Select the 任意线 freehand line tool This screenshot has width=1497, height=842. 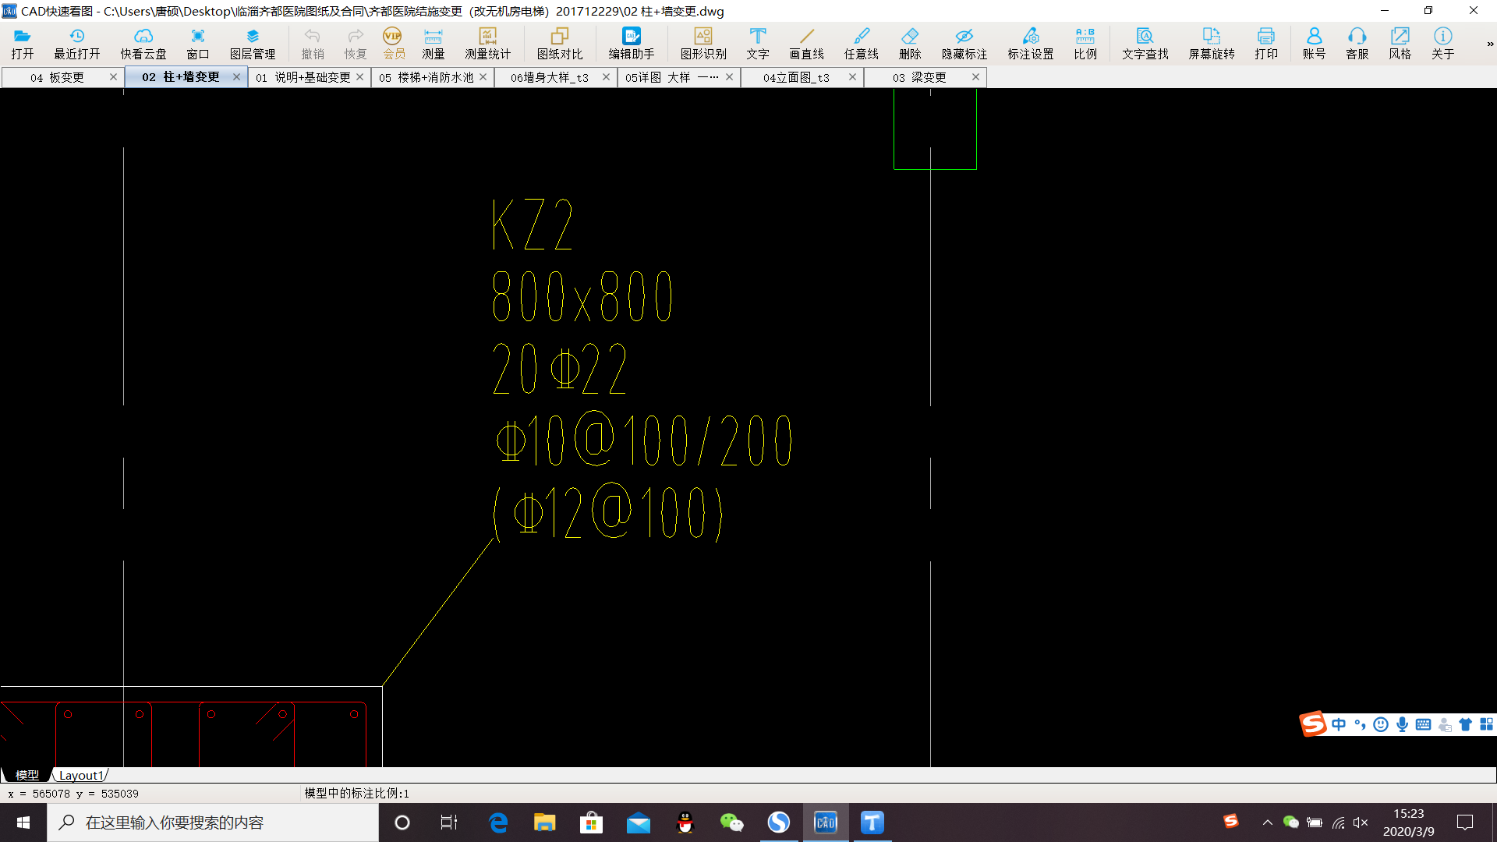(862, 44)
